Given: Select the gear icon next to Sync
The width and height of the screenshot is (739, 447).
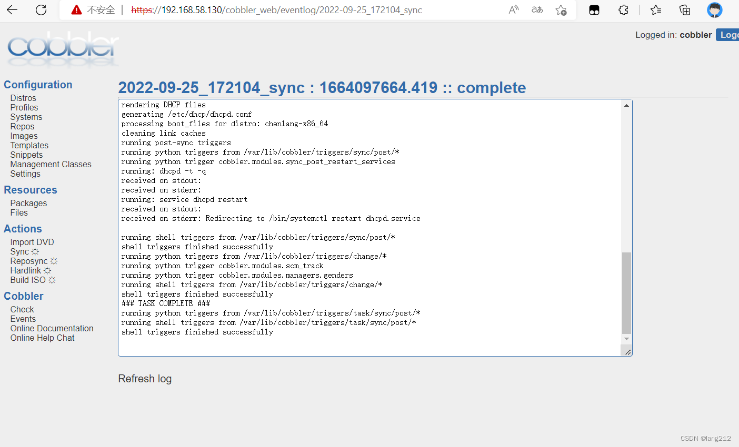Looking at the screenshot, I should point(35,252).
